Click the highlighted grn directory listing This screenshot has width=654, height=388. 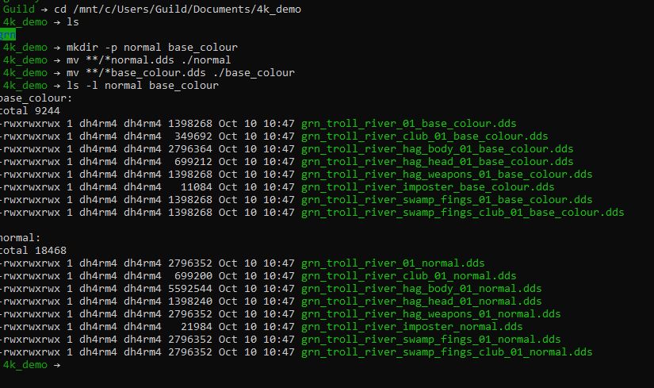[7, 35]
